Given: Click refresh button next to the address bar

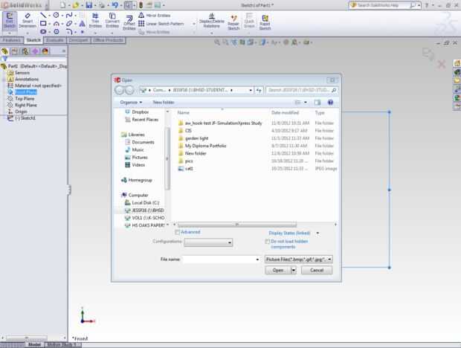Looking at the screenshot, I should tap(259, 90).
